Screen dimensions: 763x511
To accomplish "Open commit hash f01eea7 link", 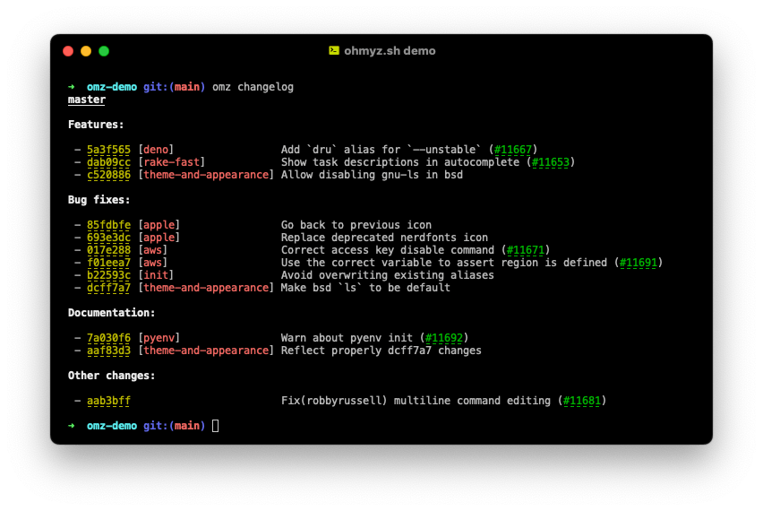I will coord(108,263).
